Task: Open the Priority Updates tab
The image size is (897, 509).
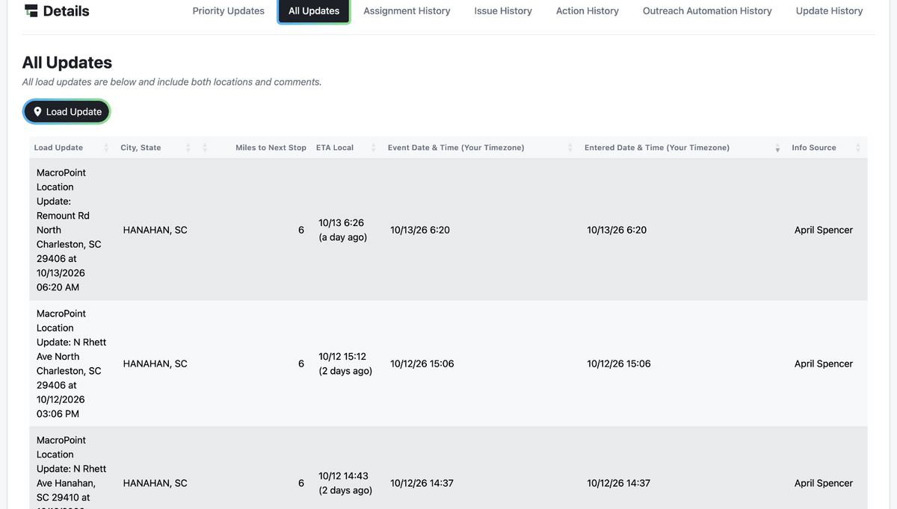Action: [x=229, y=11]
